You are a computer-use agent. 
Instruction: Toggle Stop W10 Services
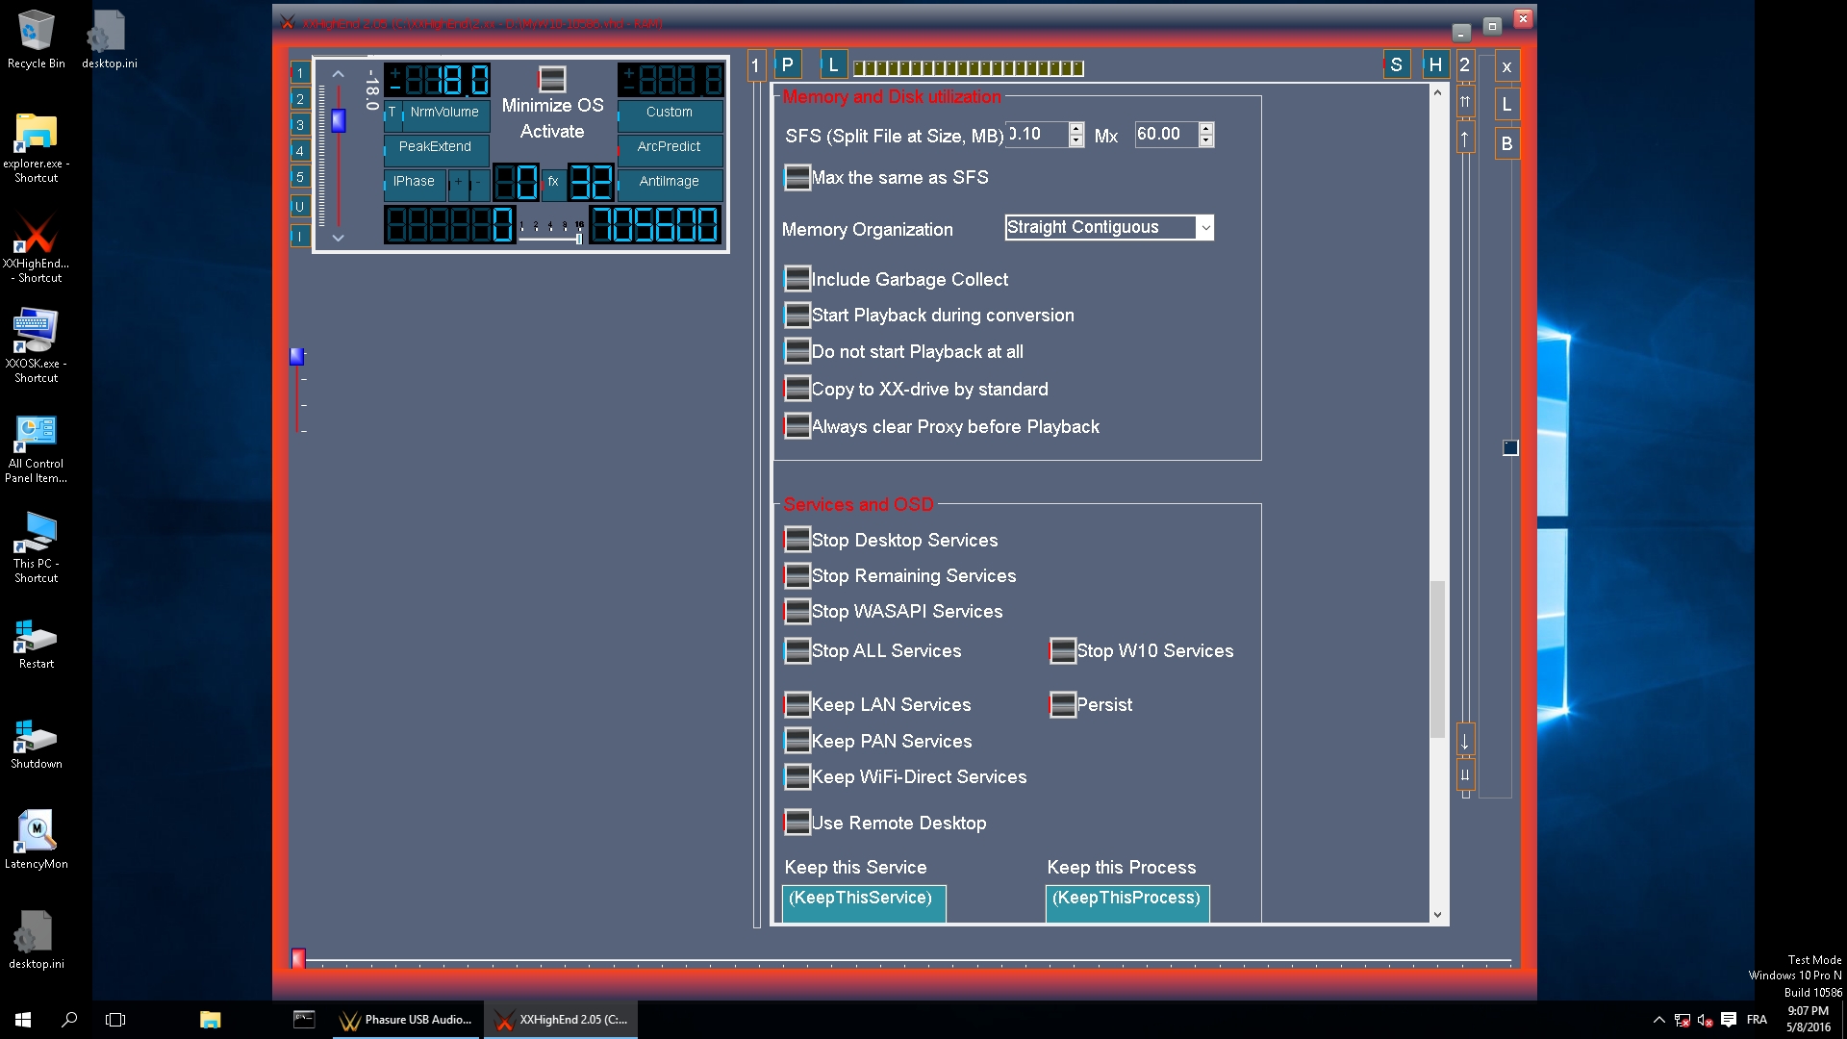click(x=1063, y=650)
